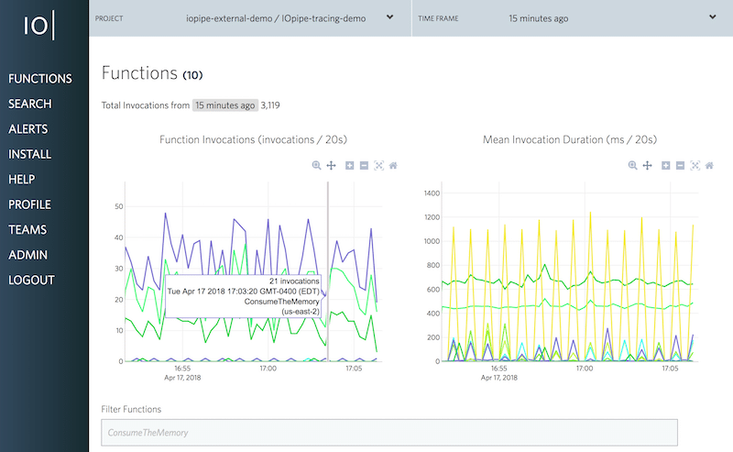Open Search in the sidebar

click(30, 104)
